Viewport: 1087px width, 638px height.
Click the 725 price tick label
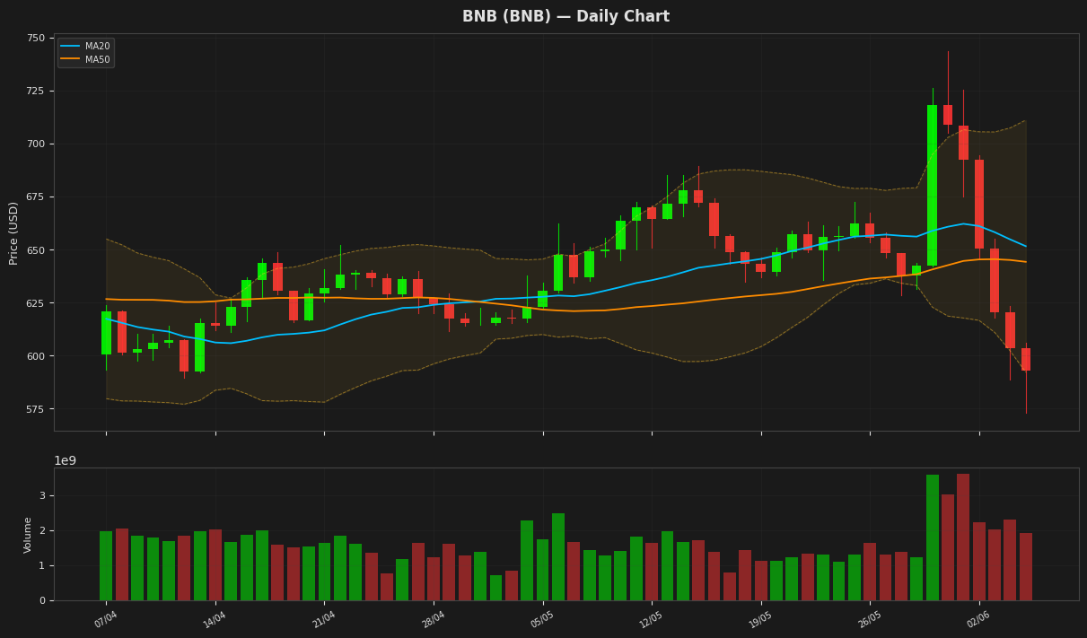36,91
